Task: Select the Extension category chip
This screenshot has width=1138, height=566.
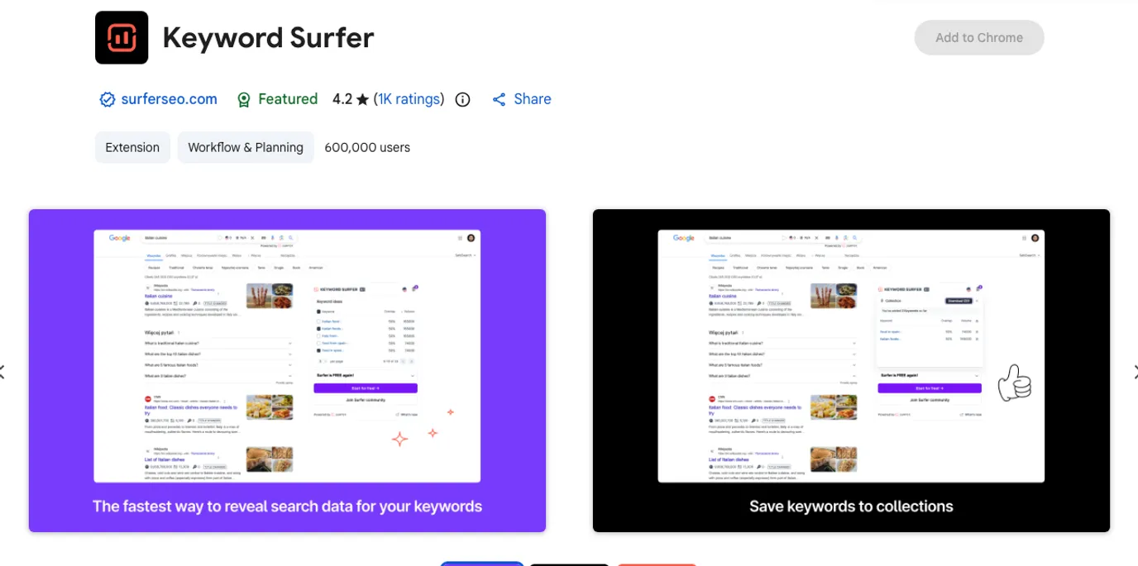Action: (x=132, y=147)
